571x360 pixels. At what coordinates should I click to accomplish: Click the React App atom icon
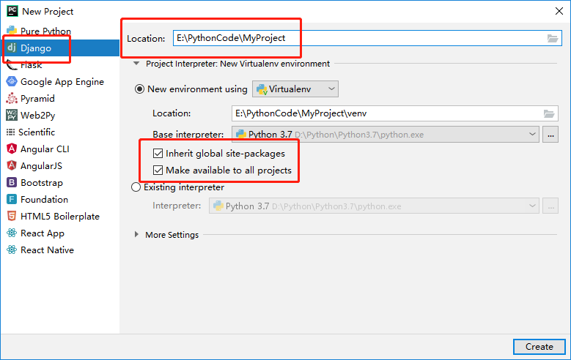tap(12, 233)
